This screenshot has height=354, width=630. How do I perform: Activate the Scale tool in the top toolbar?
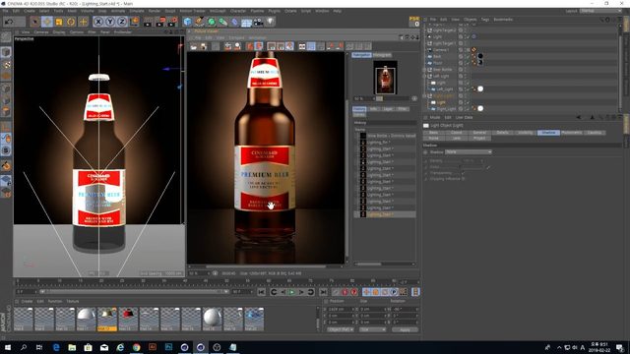59,22
